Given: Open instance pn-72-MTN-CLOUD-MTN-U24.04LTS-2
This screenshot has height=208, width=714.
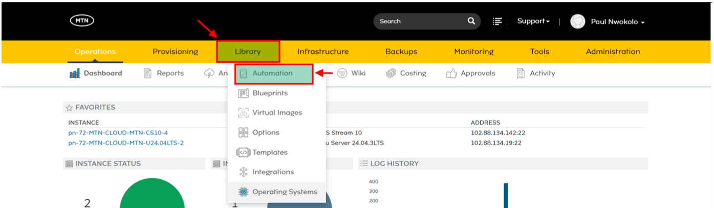Looking at the screenshot, I should tap(126, 143).
